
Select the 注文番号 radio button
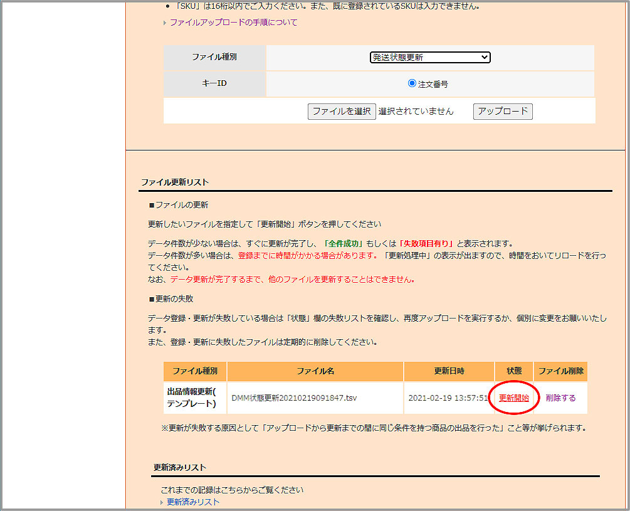coord(412,83)
